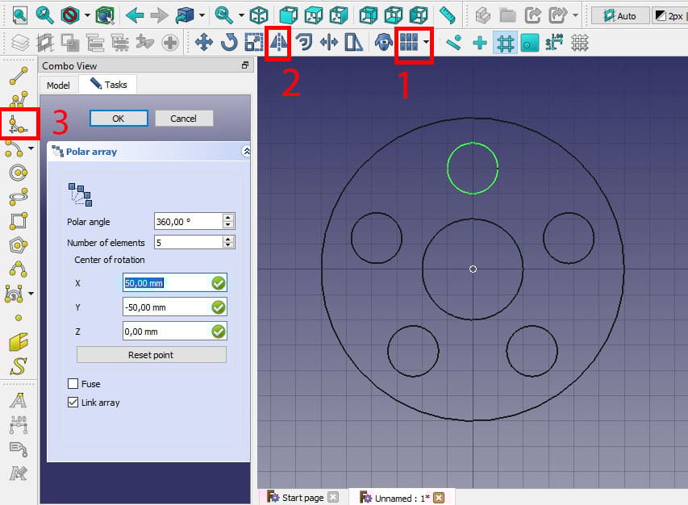The height and width of the screenshot is (505, 688).
Task: Select the Mirror tool icon
Action: [x=278, y=43]
